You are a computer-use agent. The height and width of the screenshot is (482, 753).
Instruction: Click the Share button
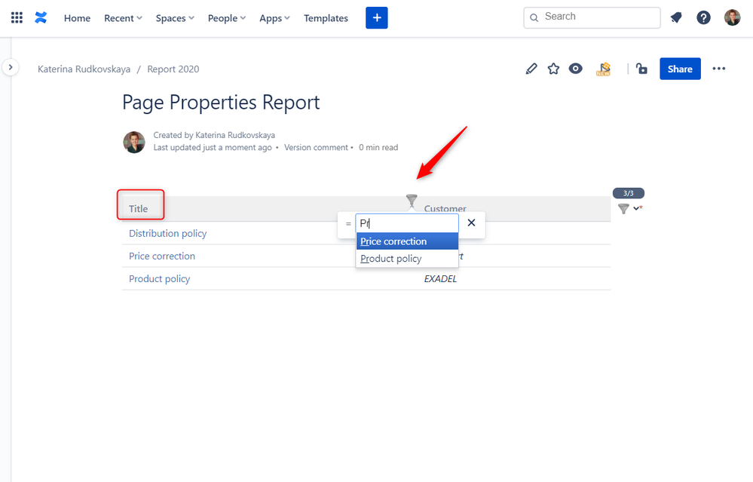(680, 69)
